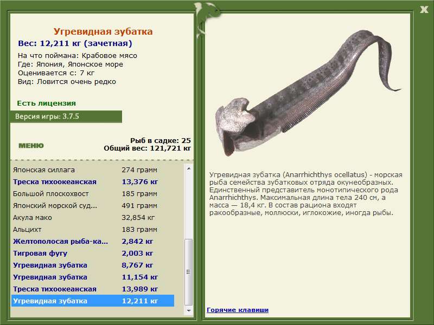Click the fish list scroll down arrow
This screenshot has height=325, width=434.
pyautogui.click(x=189, y=310)
